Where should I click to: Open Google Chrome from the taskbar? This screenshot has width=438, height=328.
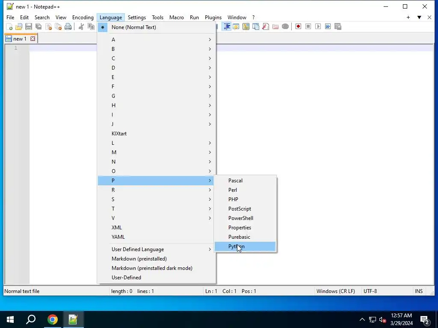tap(53, 319)
